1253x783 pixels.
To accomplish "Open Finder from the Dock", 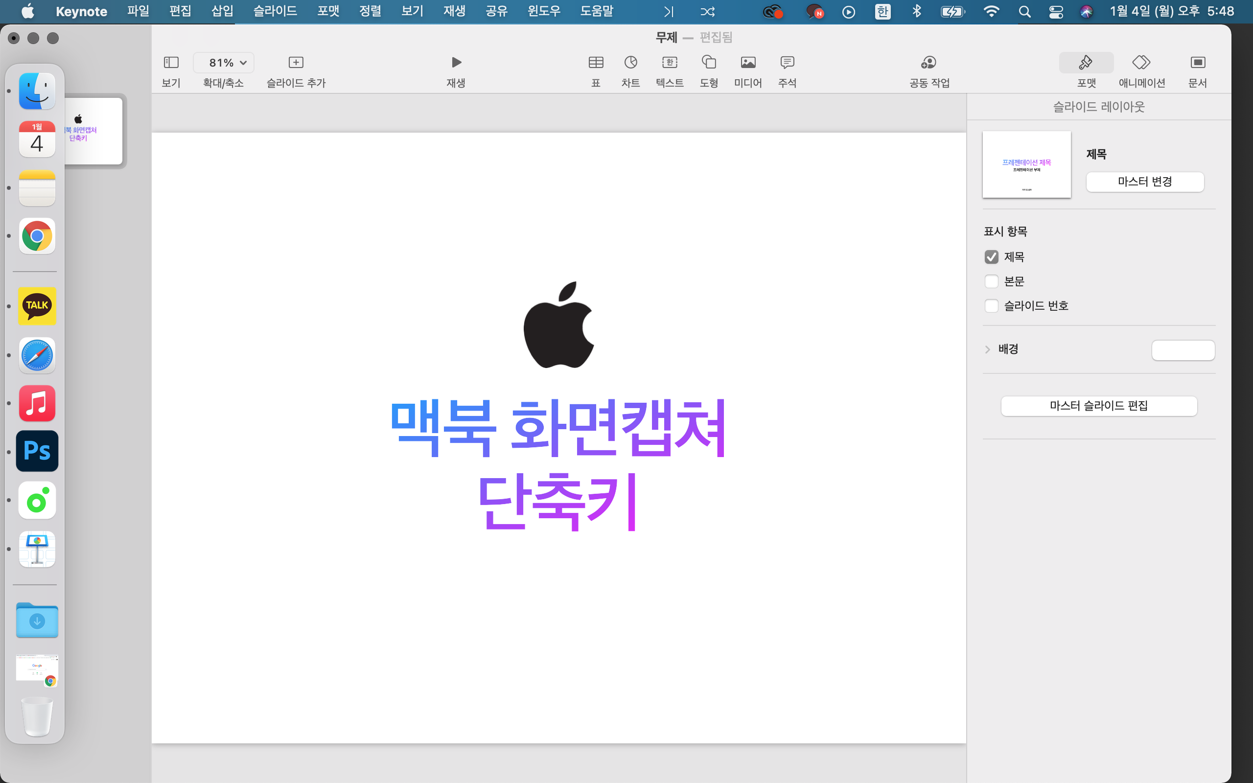I will (x=37, y=91).
